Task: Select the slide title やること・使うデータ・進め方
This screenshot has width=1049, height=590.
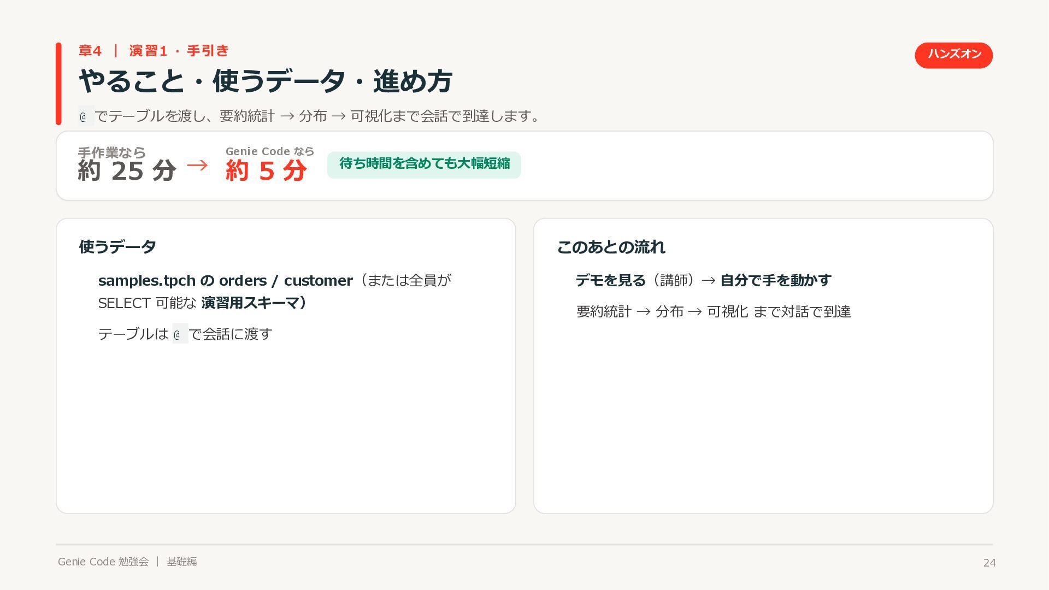Action: (x=266, y=81)
